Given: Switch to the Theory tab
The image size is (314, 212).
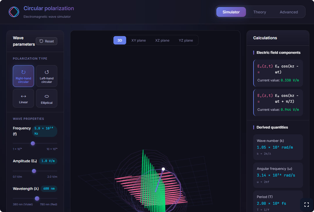Looking at the screenshot, I should 260,12.
